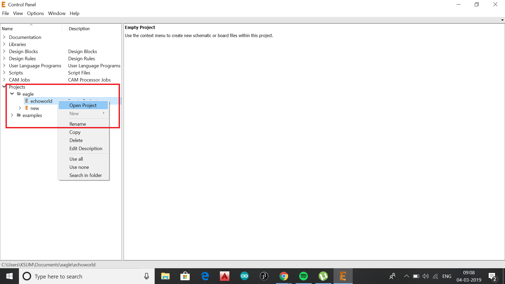Click the examples folder icon
This screenshot has width=505, height=284.
click(19, 115)
